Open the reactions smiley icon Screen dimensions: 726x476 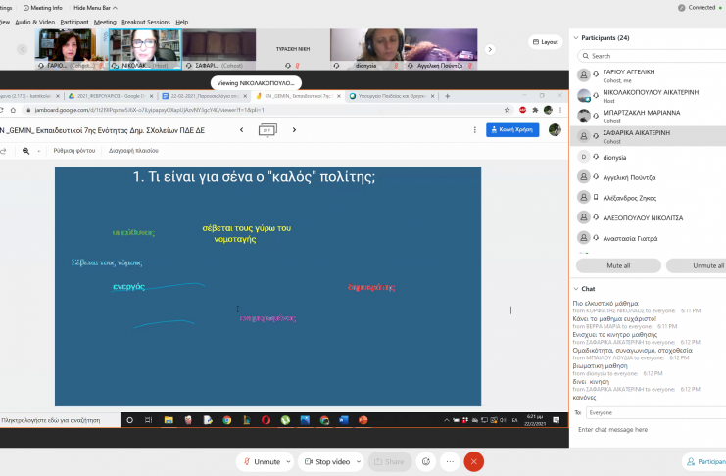(426, 461)
